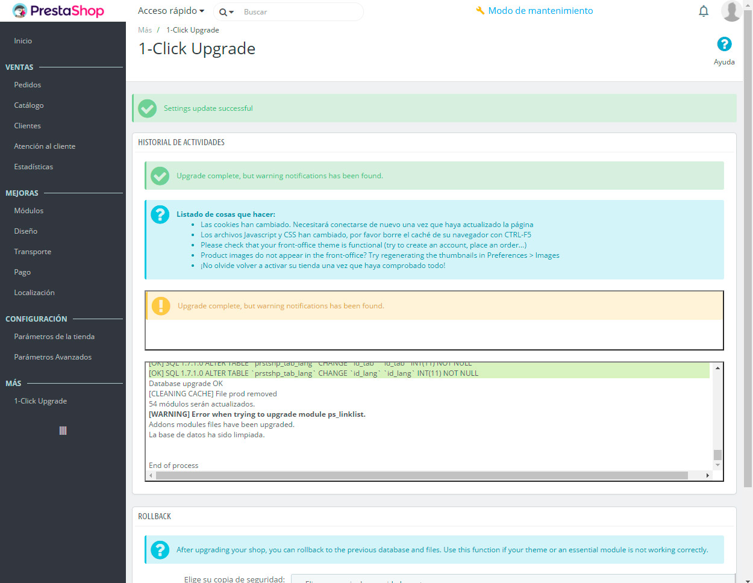Click 'La base de datos ha sido limpiada.' line
The height and width of the screenshot is (583, 753).
pyautogui.click(x=207, y=435)
